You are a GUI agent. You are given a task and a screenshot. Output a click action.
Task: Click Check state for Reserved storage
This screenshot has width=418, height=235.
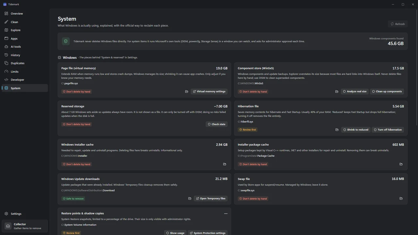point(217,124)
